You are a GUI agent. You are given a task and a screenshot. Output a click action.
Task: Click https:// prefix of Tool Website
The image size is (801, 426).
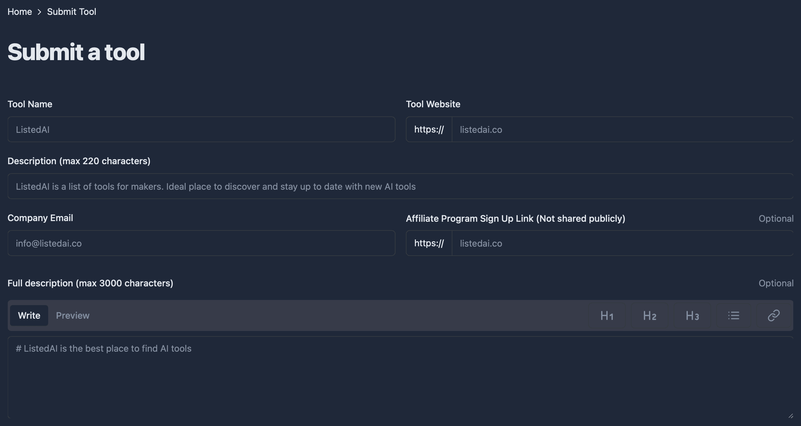(429, 129)
